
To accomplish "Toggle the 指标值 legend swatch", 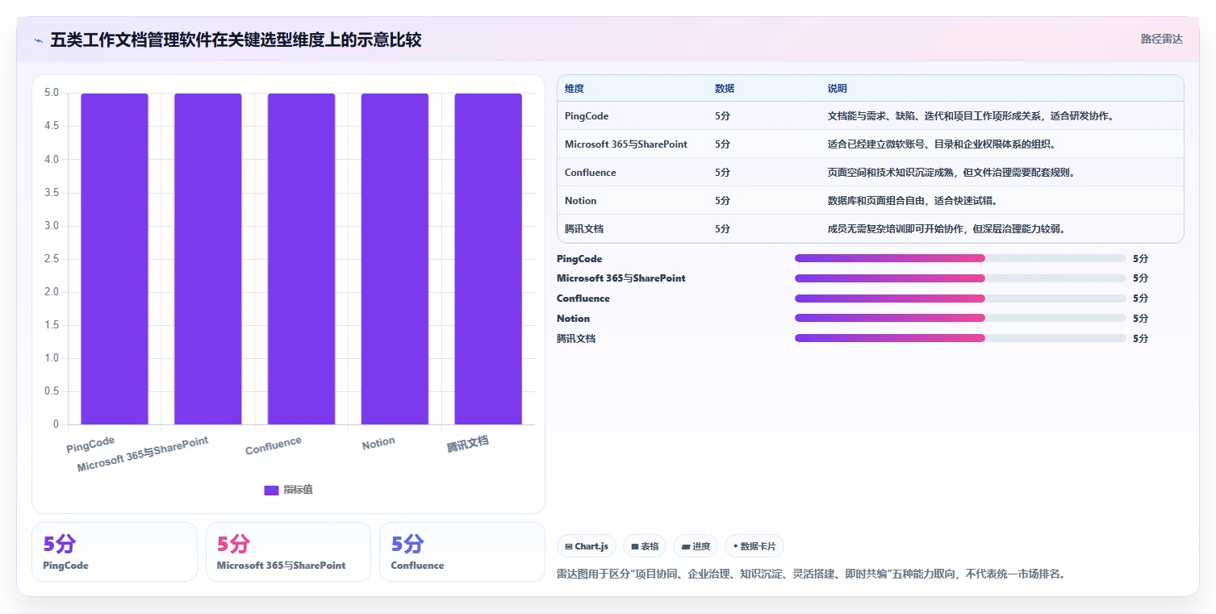I will coord(271,491).
